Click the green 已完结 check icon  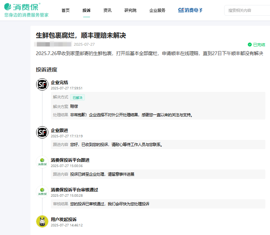[250, 45]
